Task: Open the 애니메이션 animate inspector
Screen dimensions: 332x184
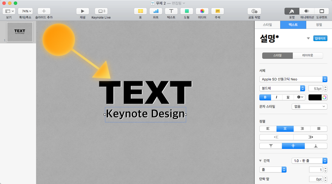Action: point(307,11)
